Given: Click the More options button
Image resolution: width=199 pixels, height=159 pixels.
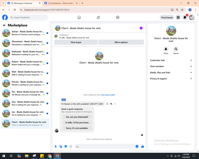Looking at the screenshot, I should click(x=121, y=42).
